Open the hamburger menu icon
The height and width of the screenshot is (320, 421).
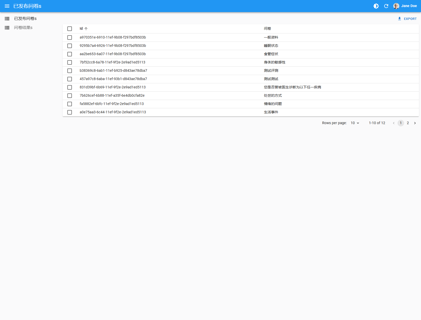click(x=7, y=6)
